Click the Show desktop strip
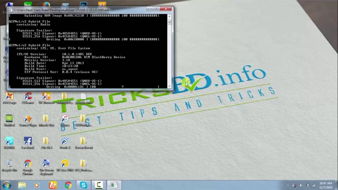The height and width of the screenshot is (190, 338). coord(336,185)
